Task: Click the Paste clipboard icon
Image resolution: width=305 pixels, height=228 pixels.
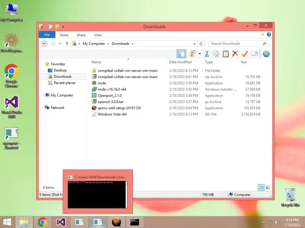Action: pos(226,54)
